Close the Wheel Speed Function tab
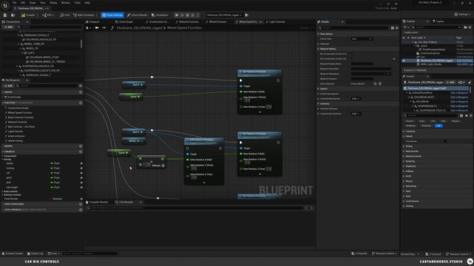Viewport: 474px width, 266px height. (261, 21)
